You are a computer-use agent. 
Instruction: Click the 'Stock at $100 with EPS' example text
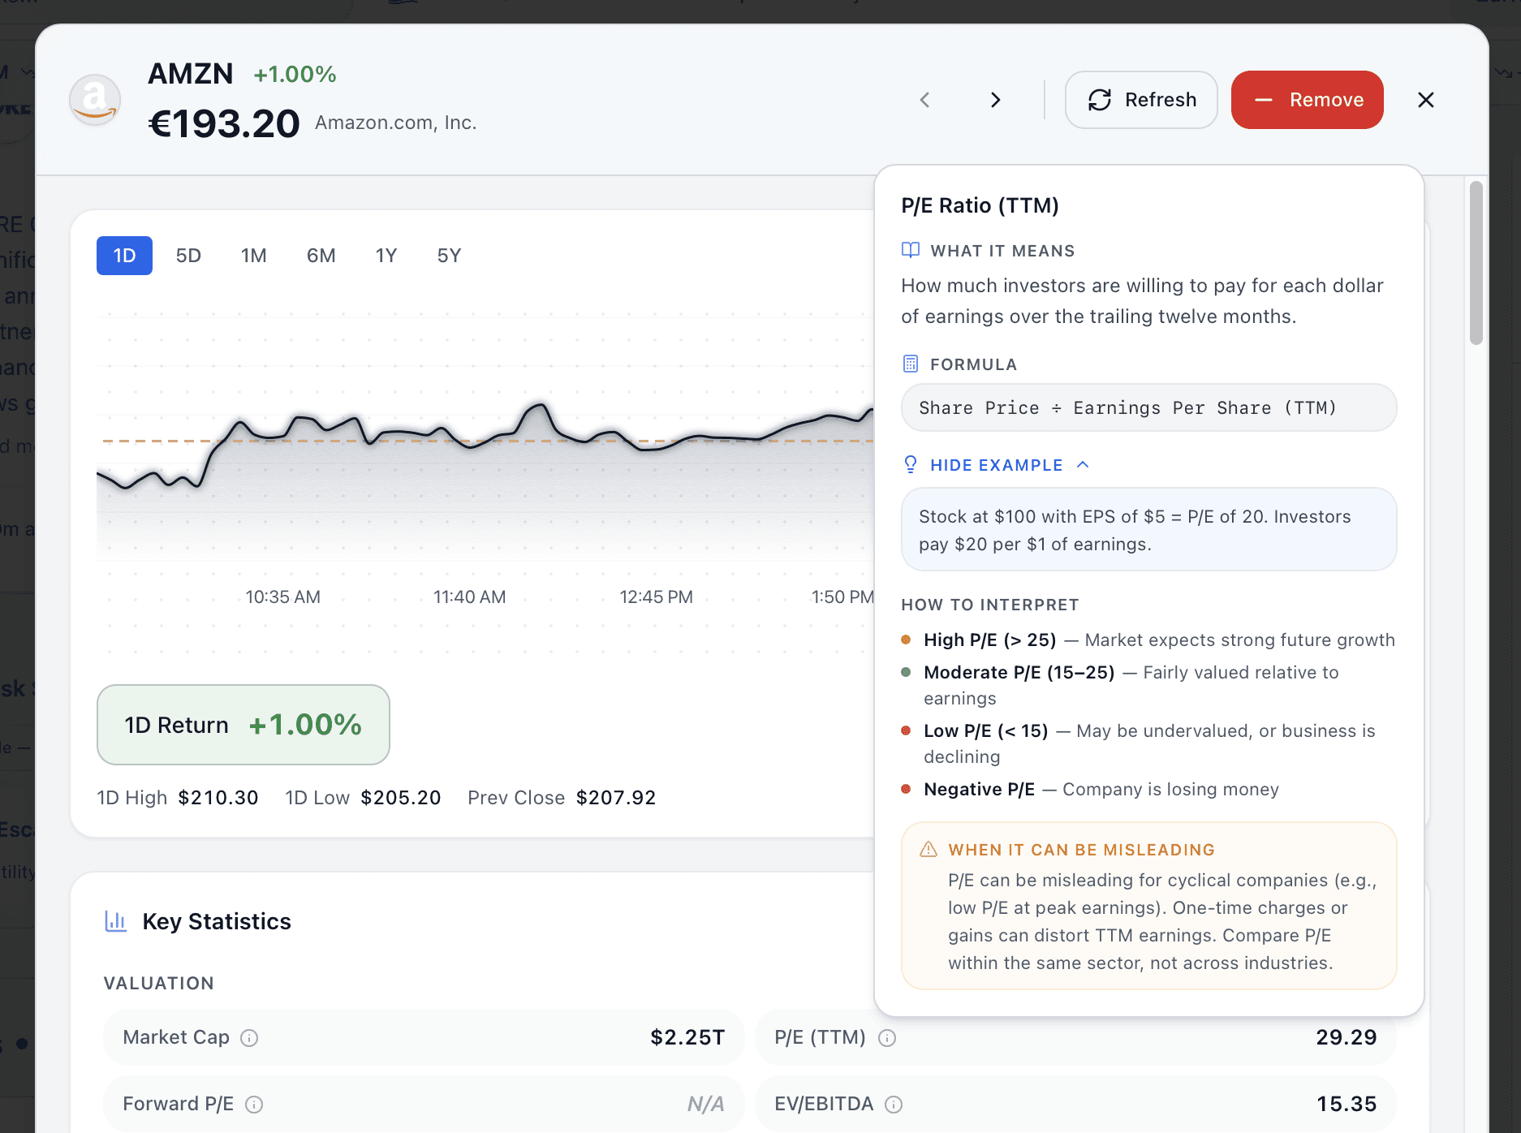(x=1135, y=530)
